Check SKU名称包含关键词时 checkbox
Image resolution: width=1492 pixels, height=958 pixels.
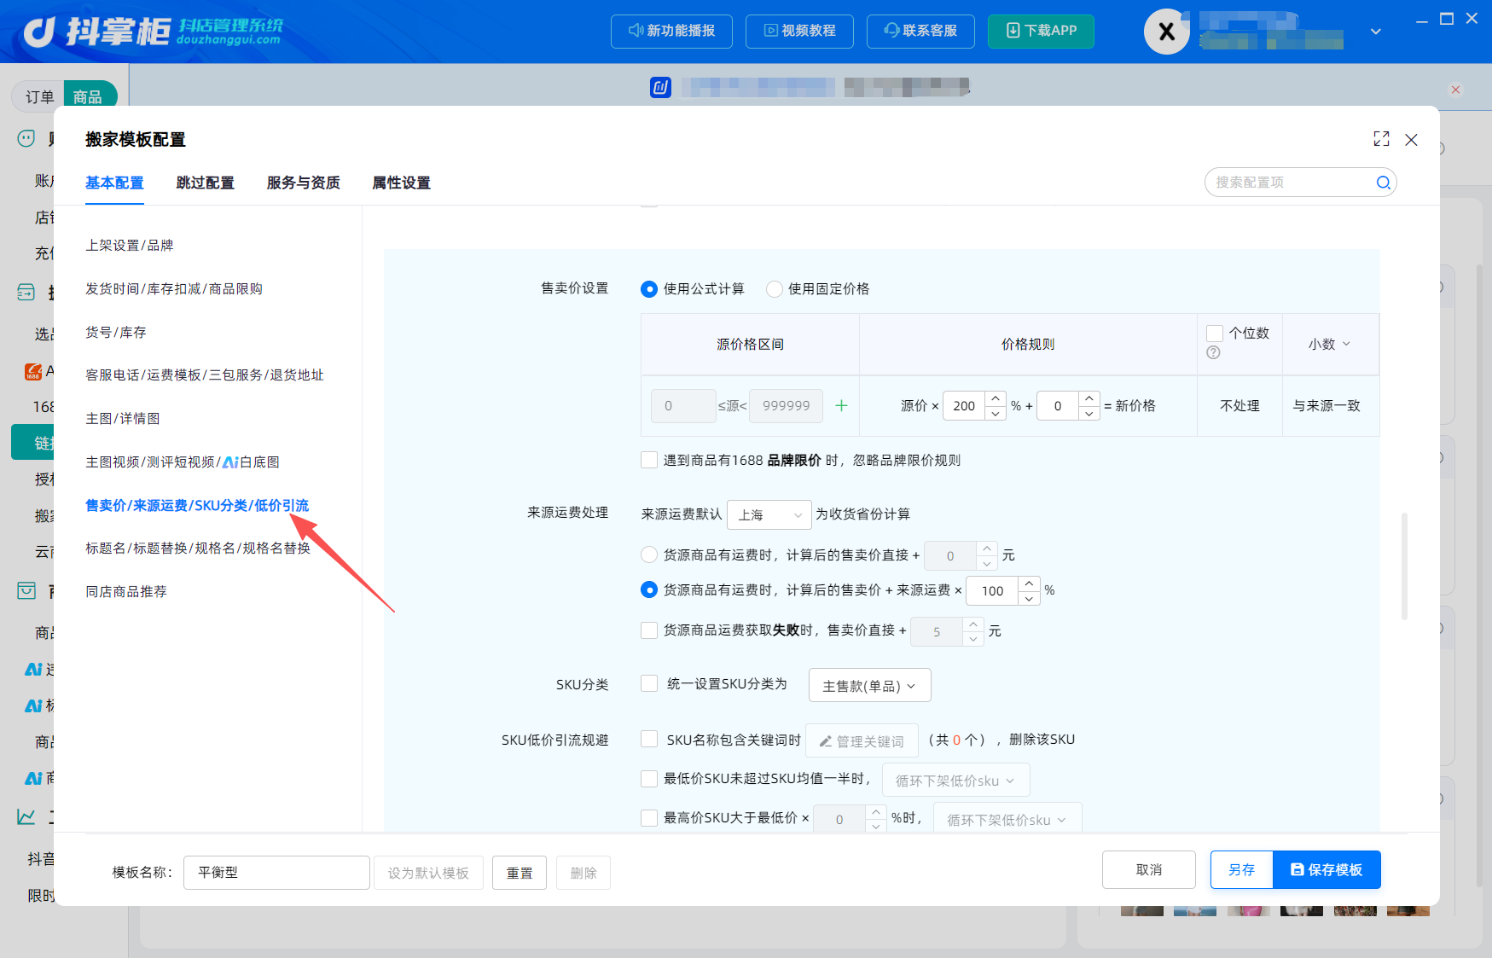click(x=649, y=739)
